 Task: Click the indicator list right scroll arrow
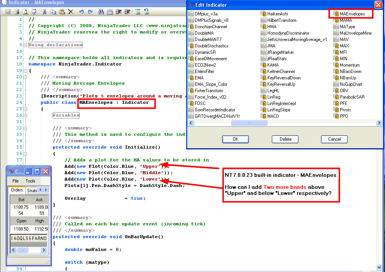tap(379, 123)
